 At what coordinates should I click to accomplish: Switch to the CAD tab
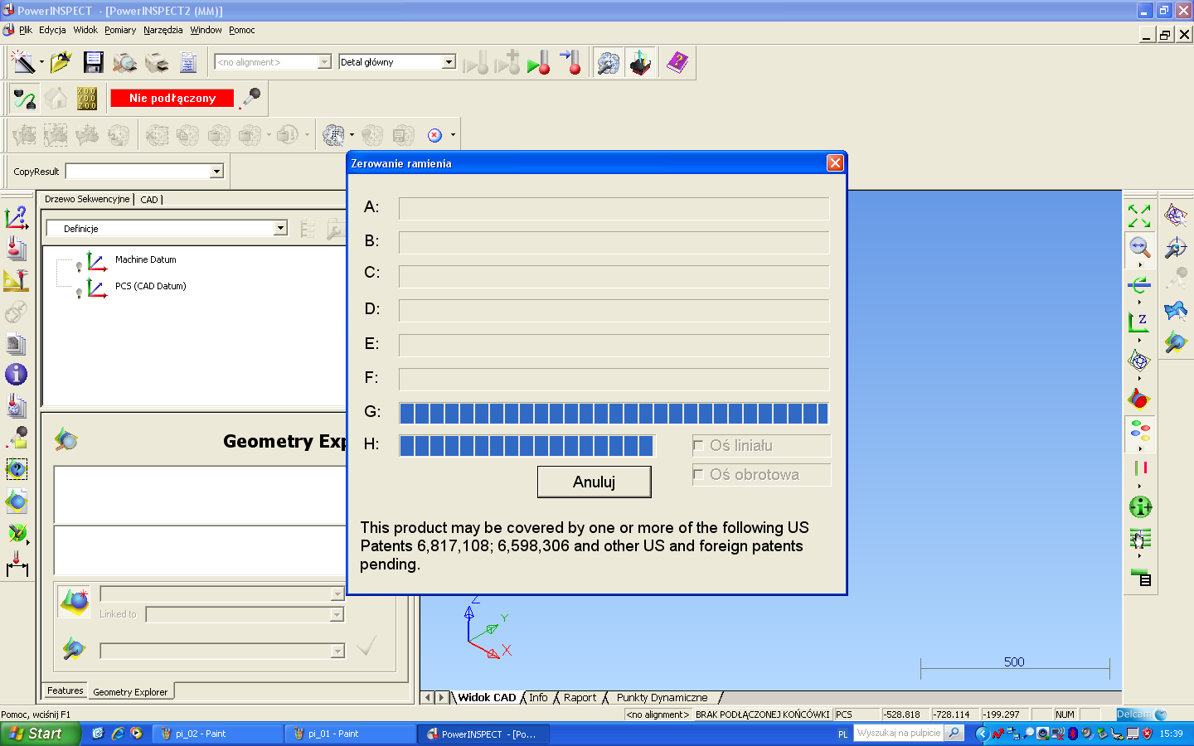149,200
